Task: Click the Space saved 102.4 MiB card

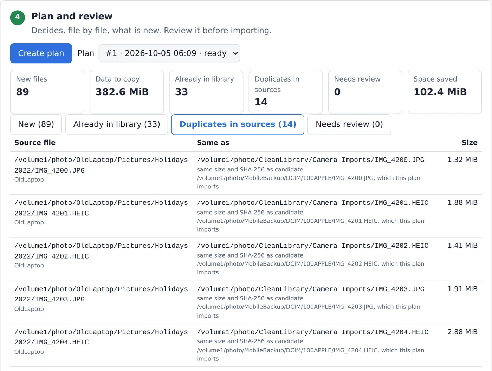Action: coord(445,92)
